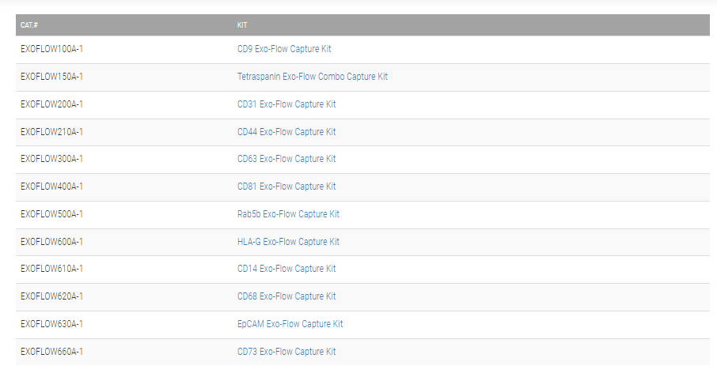
Task: Open the CD14 Exo-Flow Capture Kit link
Action: [286, 269]
